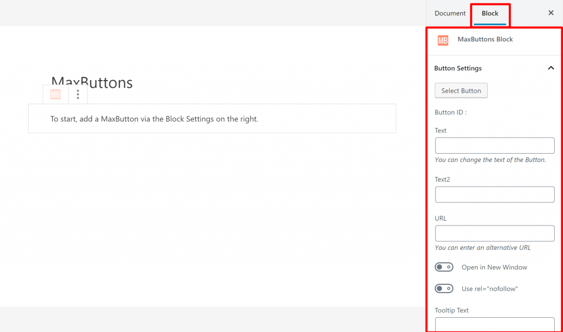Screen dimensions: 563x332
Task: Enable the Open in New Window toggle
Action: point(444,267)
